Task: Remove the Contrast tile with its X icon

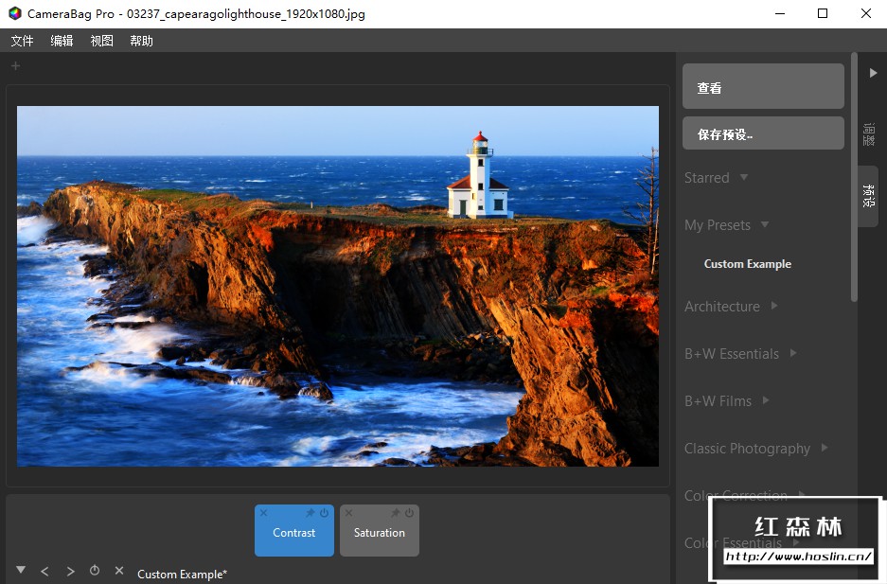Action: pyautogui.click(x=263, y=513)
